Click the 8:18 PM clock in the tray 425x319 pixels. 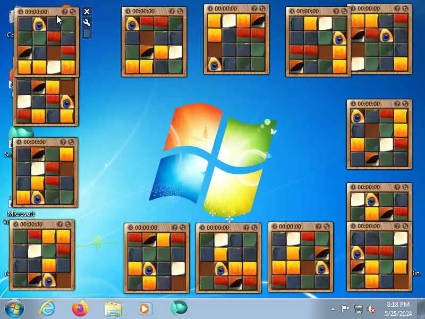(398, 304)
